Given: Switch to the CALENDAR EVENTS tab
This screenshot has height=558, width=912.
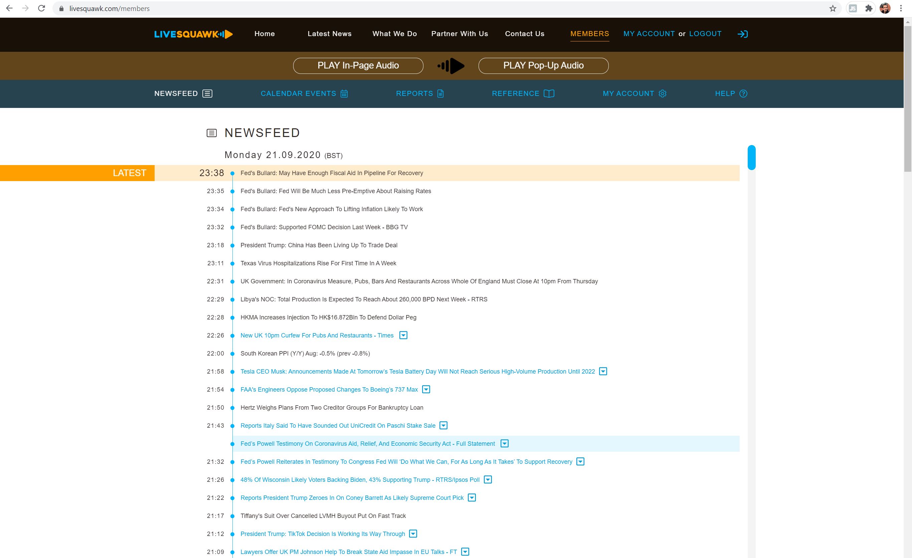Looking at the screenshot, I should (x=304, y=94).
